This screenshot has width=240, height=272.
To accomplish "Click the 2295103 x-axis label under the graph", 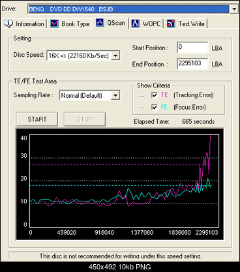I will pyautogui.click(x=207, y=233).
